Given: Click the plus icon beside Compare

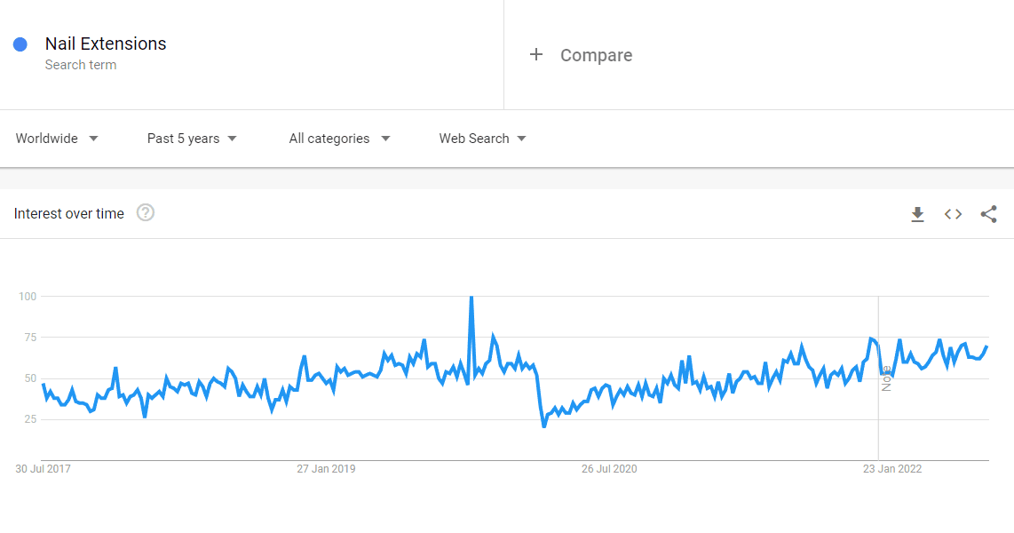Looking at the screenshot, I should [536, 54].
